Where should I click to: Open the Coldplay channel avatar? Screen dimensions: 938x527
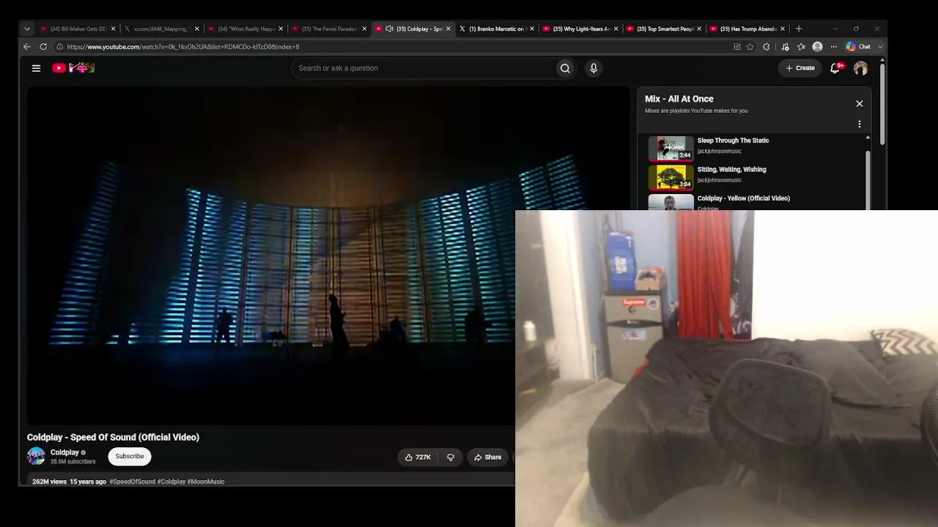click(x=36, y=456)
